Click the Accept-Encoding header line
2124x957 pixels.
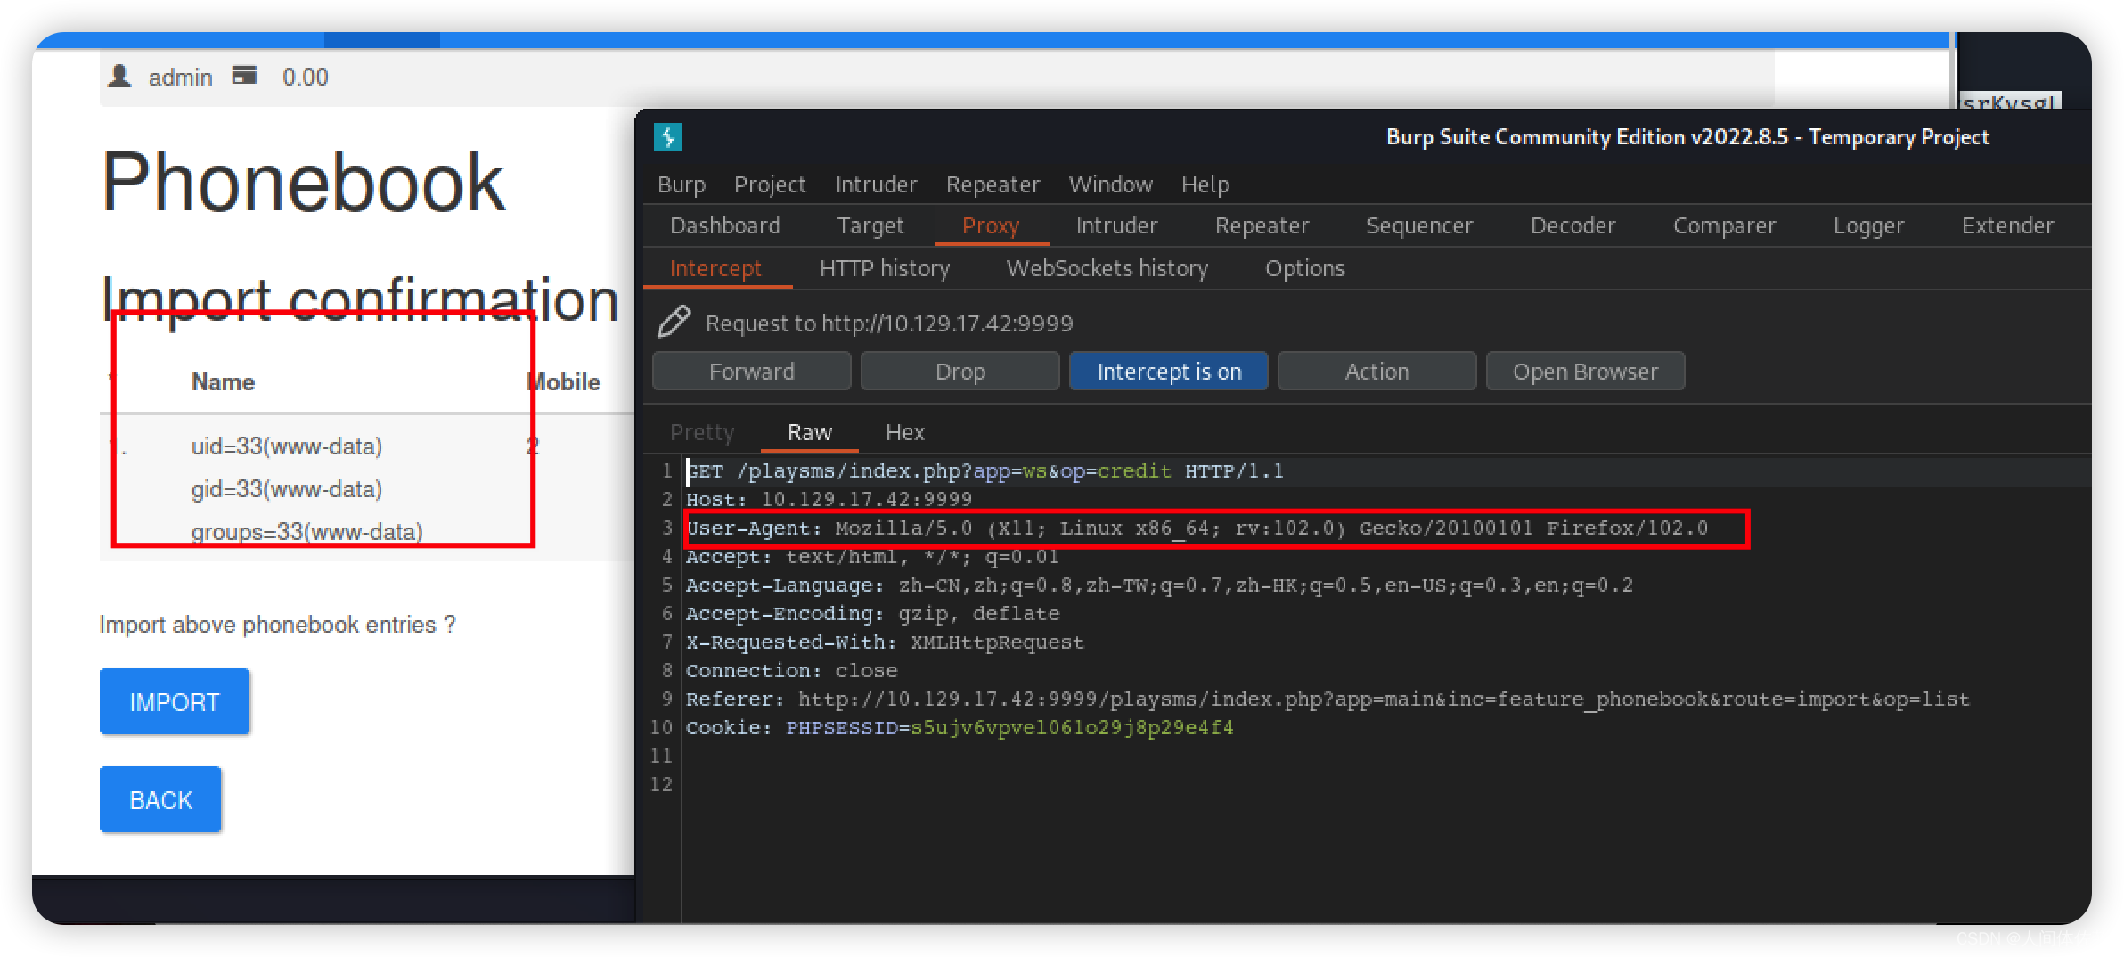pos(872,613)
